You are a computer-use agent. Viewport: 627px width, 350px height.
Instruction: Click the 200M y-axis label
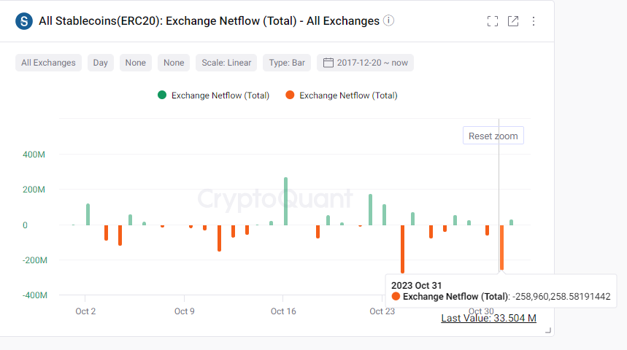pos(34,190)
